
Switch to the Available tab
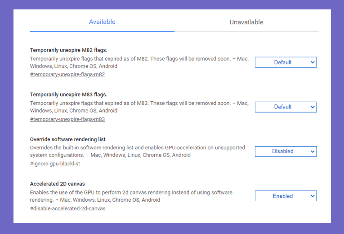[102, 22]
